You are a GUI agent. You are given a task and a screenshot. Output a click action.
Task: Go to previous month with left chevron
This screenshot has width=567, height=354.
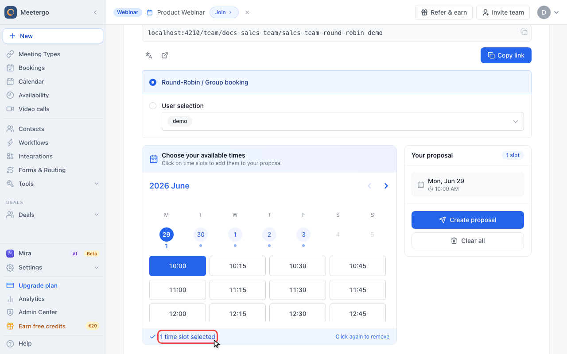click(x=369, y=186)
